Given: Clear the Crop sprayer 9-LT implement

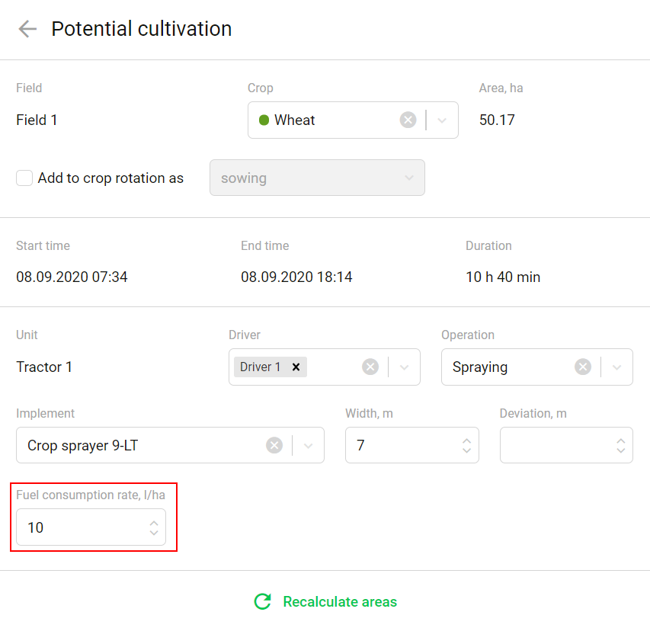Looking at the screenshot, I should click(x=274, y=445).
